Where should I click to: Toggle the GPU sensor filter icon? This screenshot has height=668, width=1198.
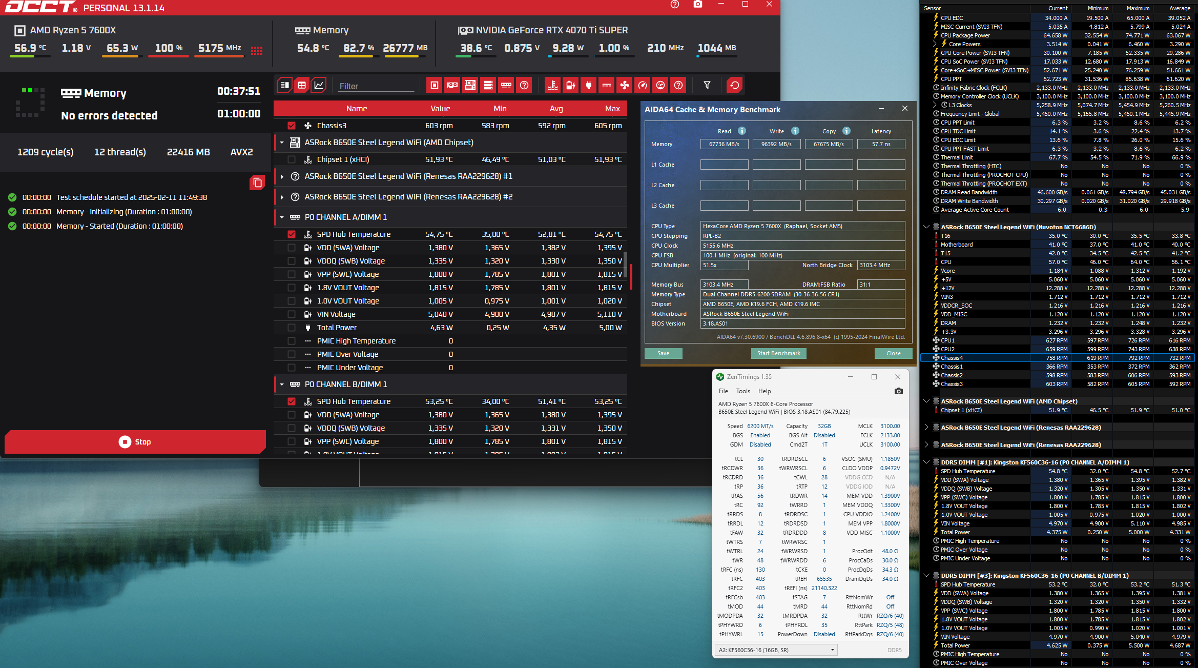452,85
